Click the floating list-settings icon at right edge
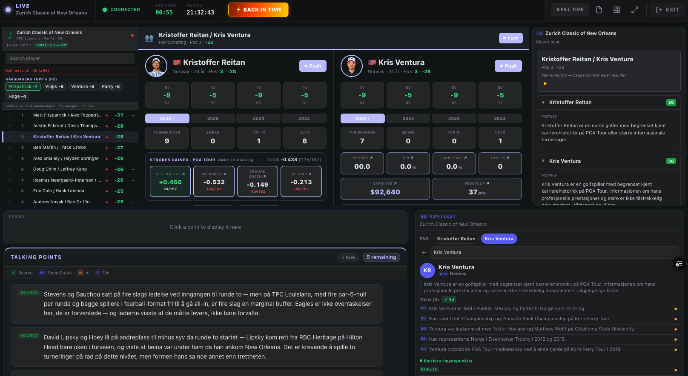Image resolution: width=688 pixels, height=376 pixels. tap(679, 264)
